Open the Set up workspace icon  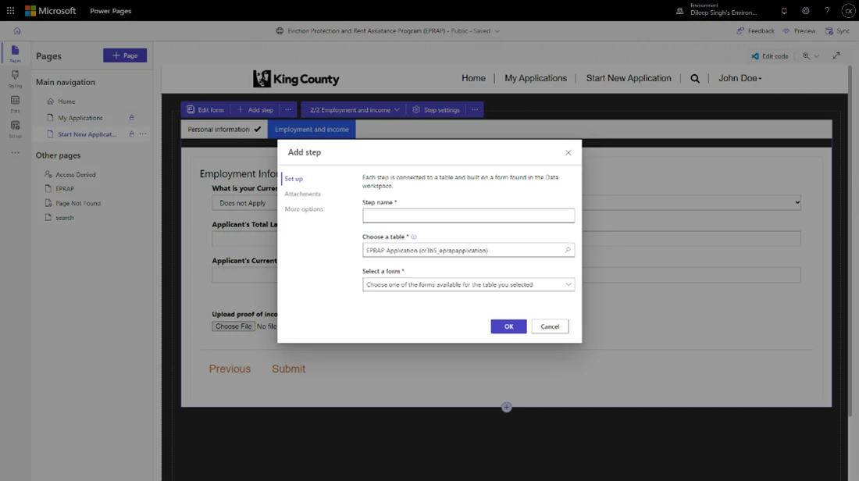point(14,125)
